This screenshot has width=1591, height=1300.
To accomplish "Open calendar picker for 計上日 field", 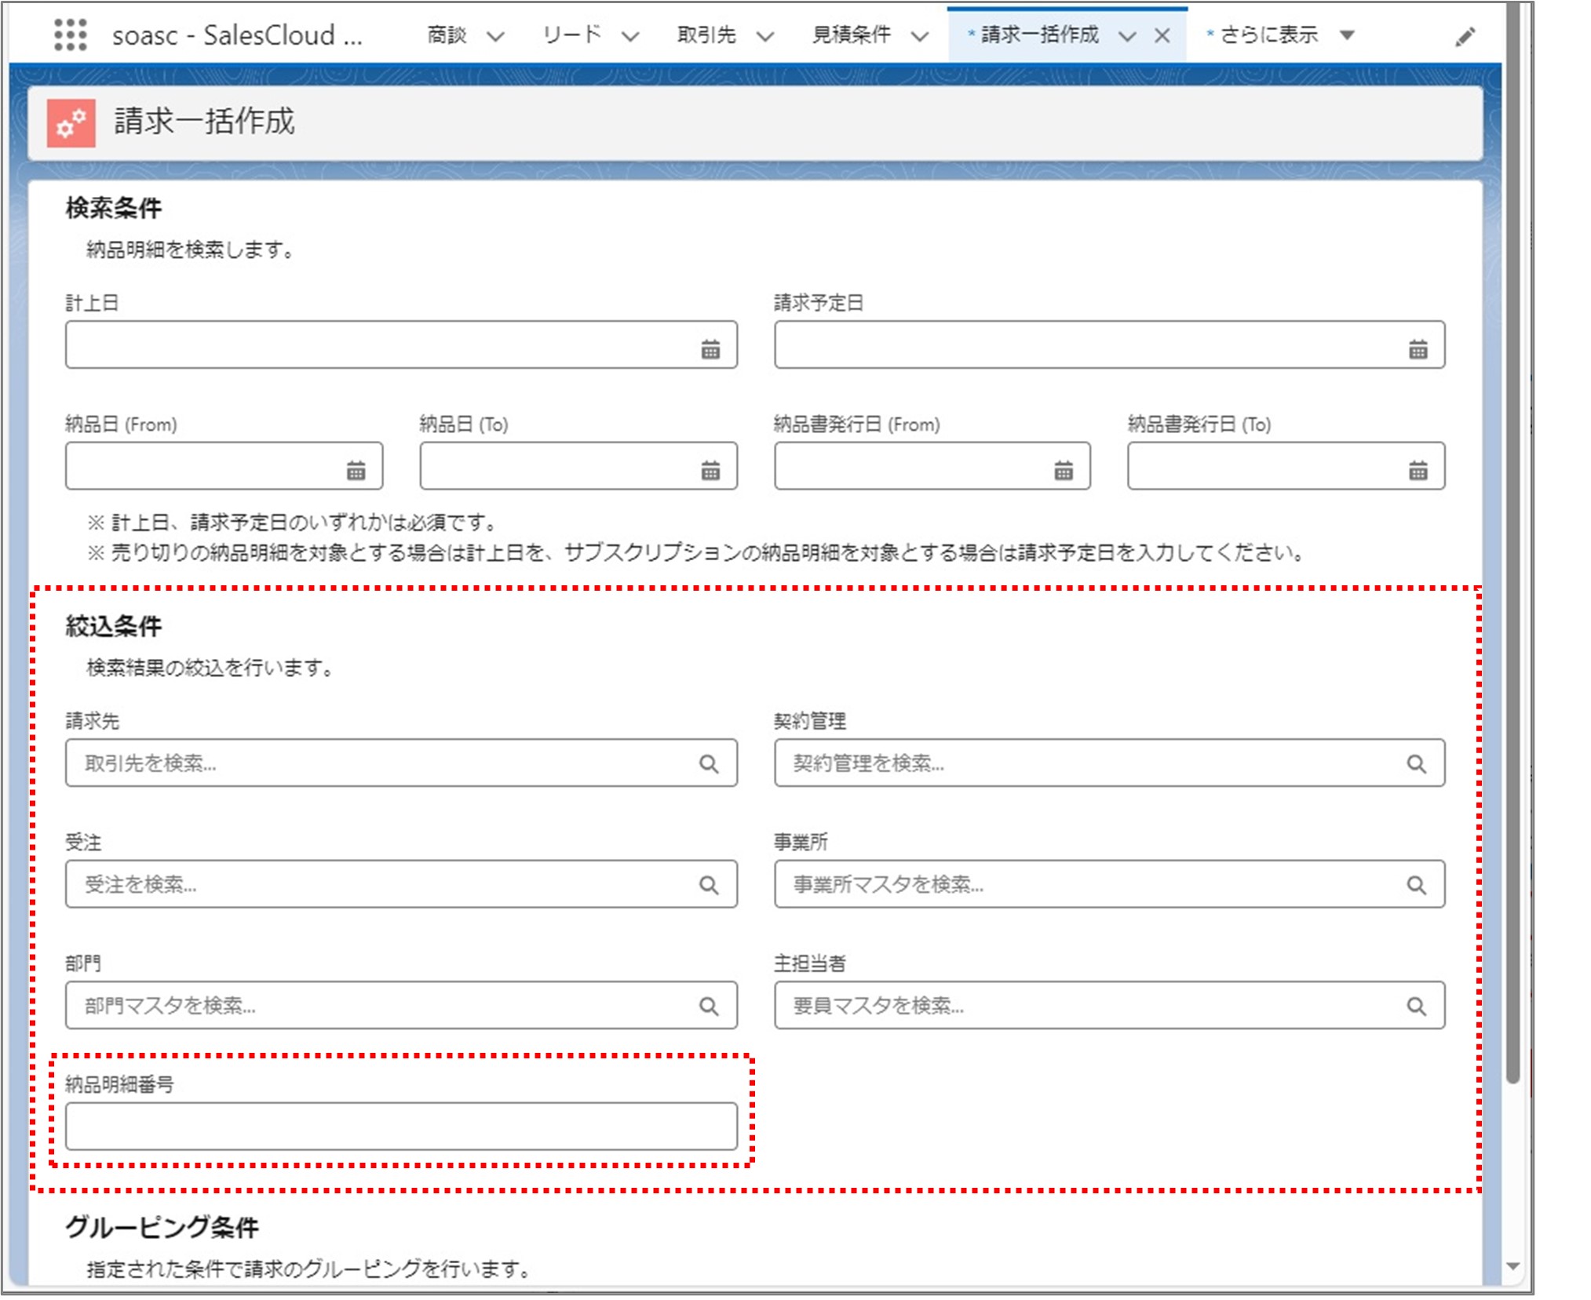I will tap(710, 349).
